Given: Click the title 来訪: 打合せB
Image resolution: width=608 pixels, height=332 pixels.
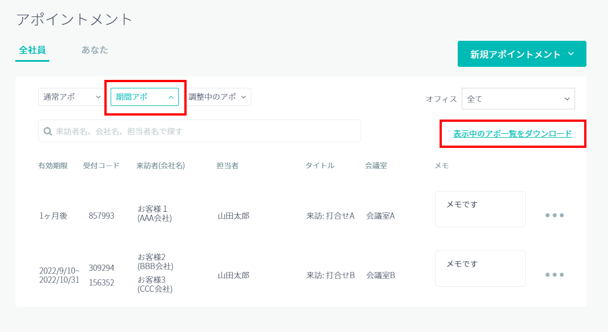Looking at the screenshot, I should [330, 275].
